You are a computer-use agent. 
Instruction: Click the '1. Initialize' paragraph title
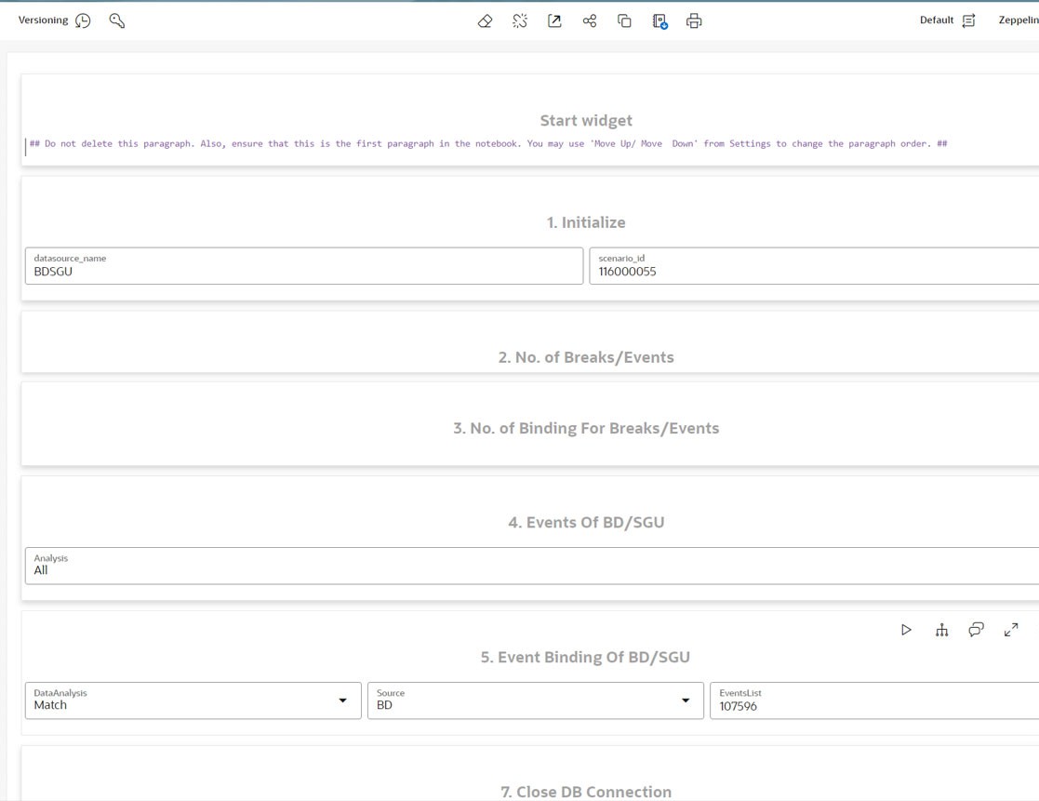coord(586,222)
